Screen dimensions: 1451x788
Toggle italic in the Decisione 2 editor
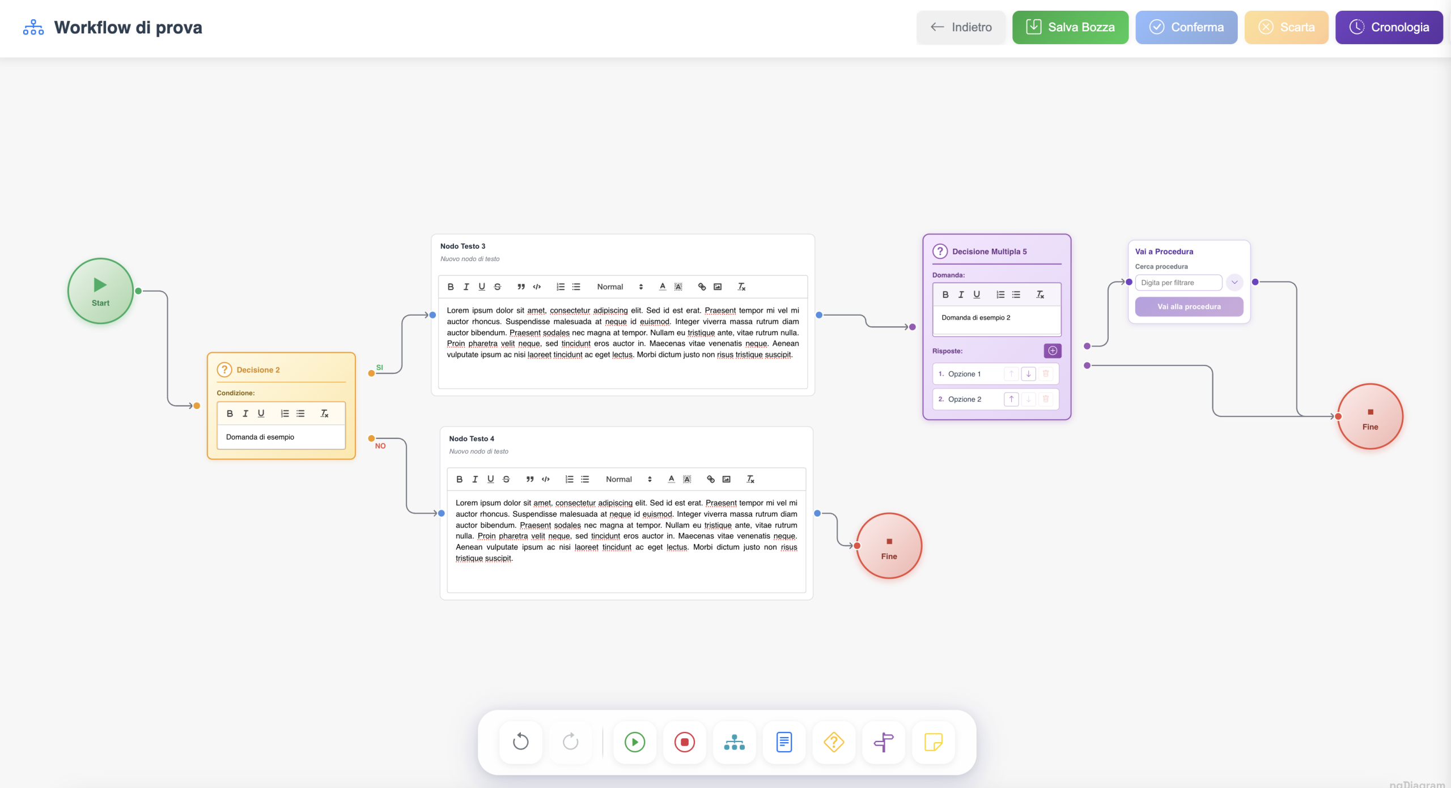(245, 413)
